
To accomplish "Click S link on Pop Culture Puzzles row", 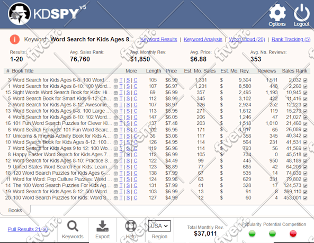I will click(x=128, y=179).
